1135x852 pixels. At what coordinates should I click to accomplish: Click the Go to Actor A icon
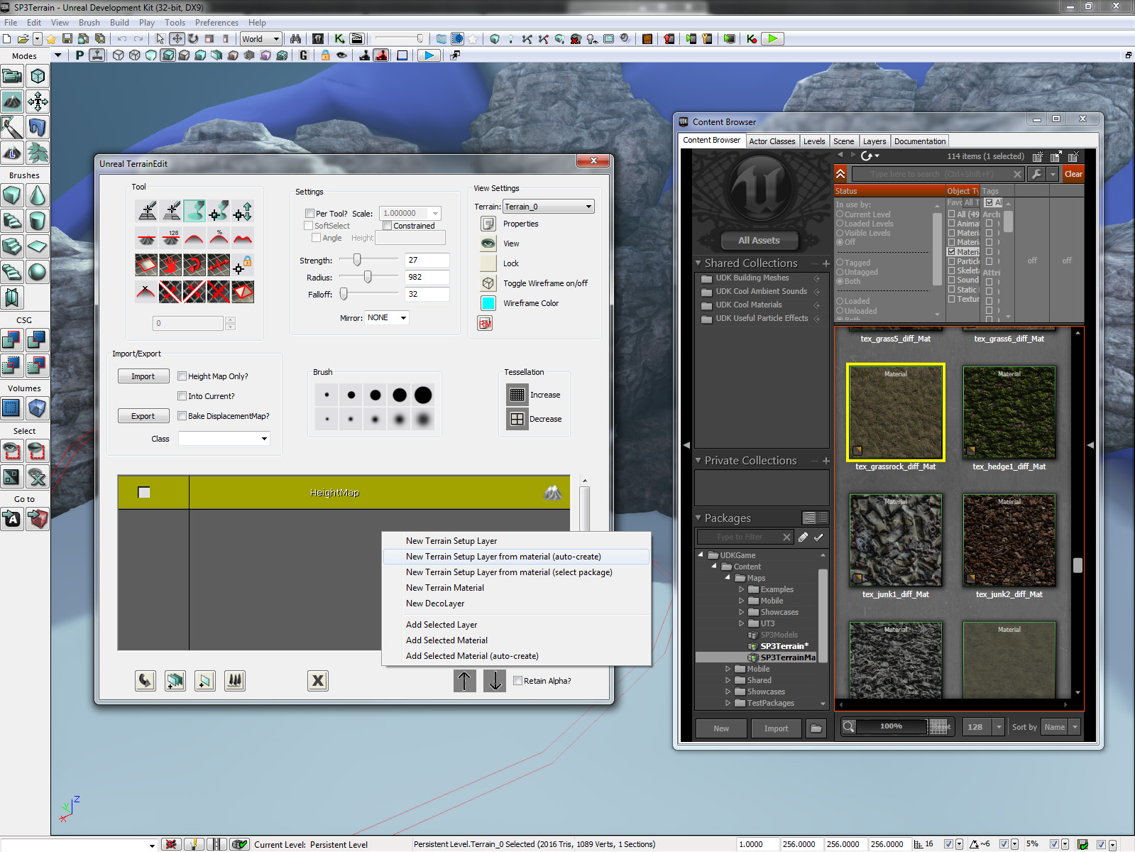pos(12,519)
